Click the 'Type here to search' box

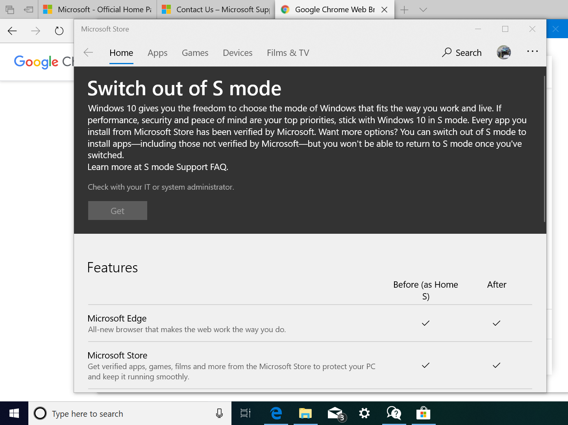130,413
